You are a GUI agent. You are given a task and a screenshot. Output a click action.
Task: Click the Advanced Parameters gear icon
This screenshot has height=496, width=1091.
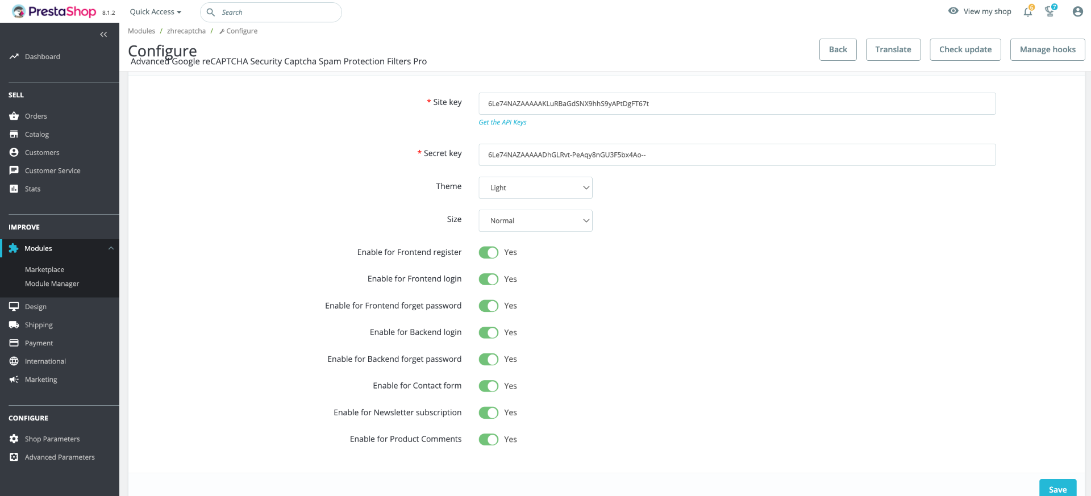14,457
